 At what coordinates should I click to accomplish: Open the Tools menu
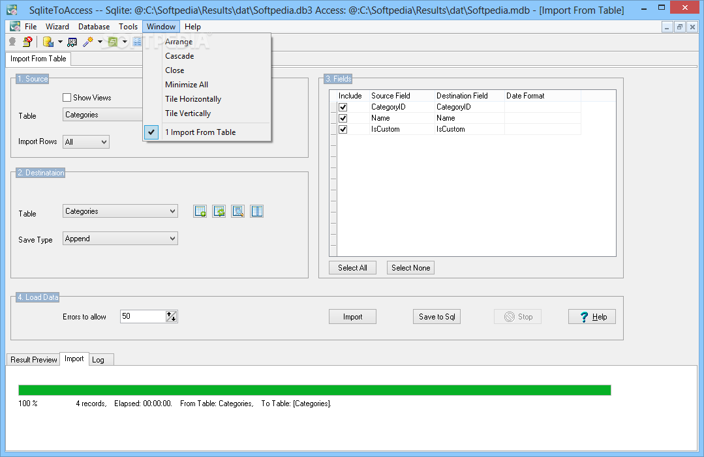[x=128, y=27]
